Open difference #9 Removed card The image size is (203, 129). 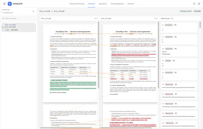[179, 115]
